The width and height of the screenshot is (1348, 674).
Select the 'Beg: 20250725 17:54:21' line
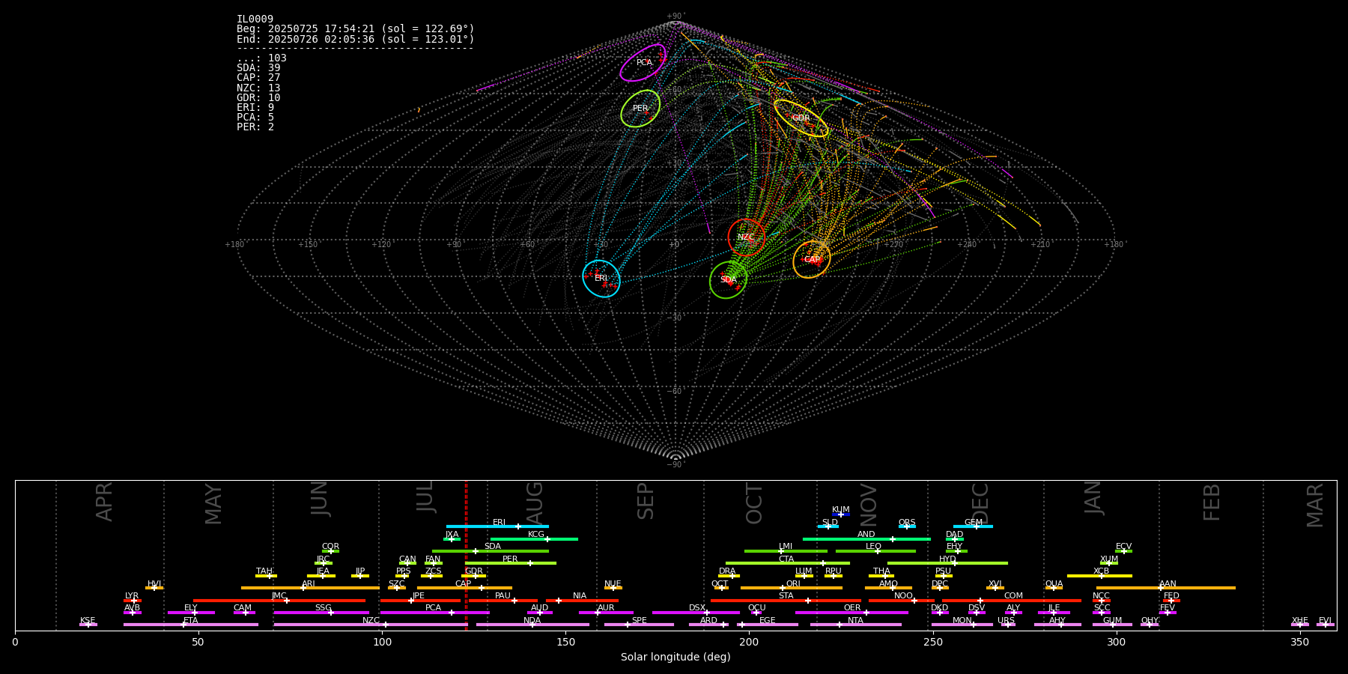coord(356,29)
